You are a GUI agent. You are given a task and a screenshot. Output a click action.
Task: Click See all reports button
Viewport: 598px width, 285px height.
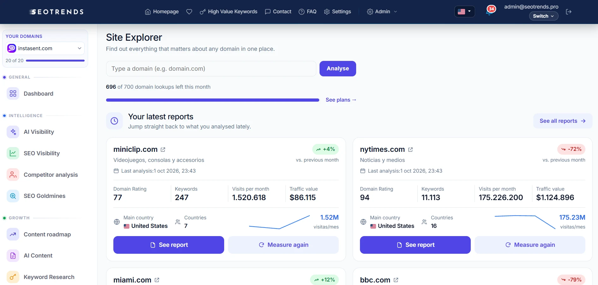[563, 121]
